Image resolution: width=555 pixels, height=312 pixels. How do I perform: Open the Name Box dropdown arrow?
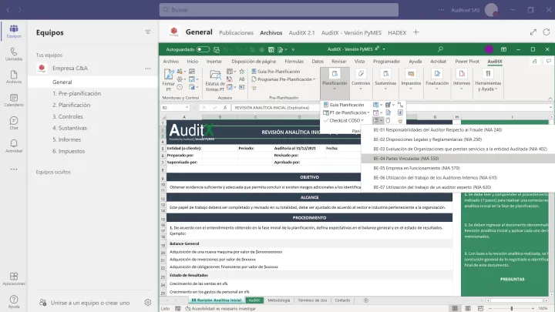tap(187, 108)
